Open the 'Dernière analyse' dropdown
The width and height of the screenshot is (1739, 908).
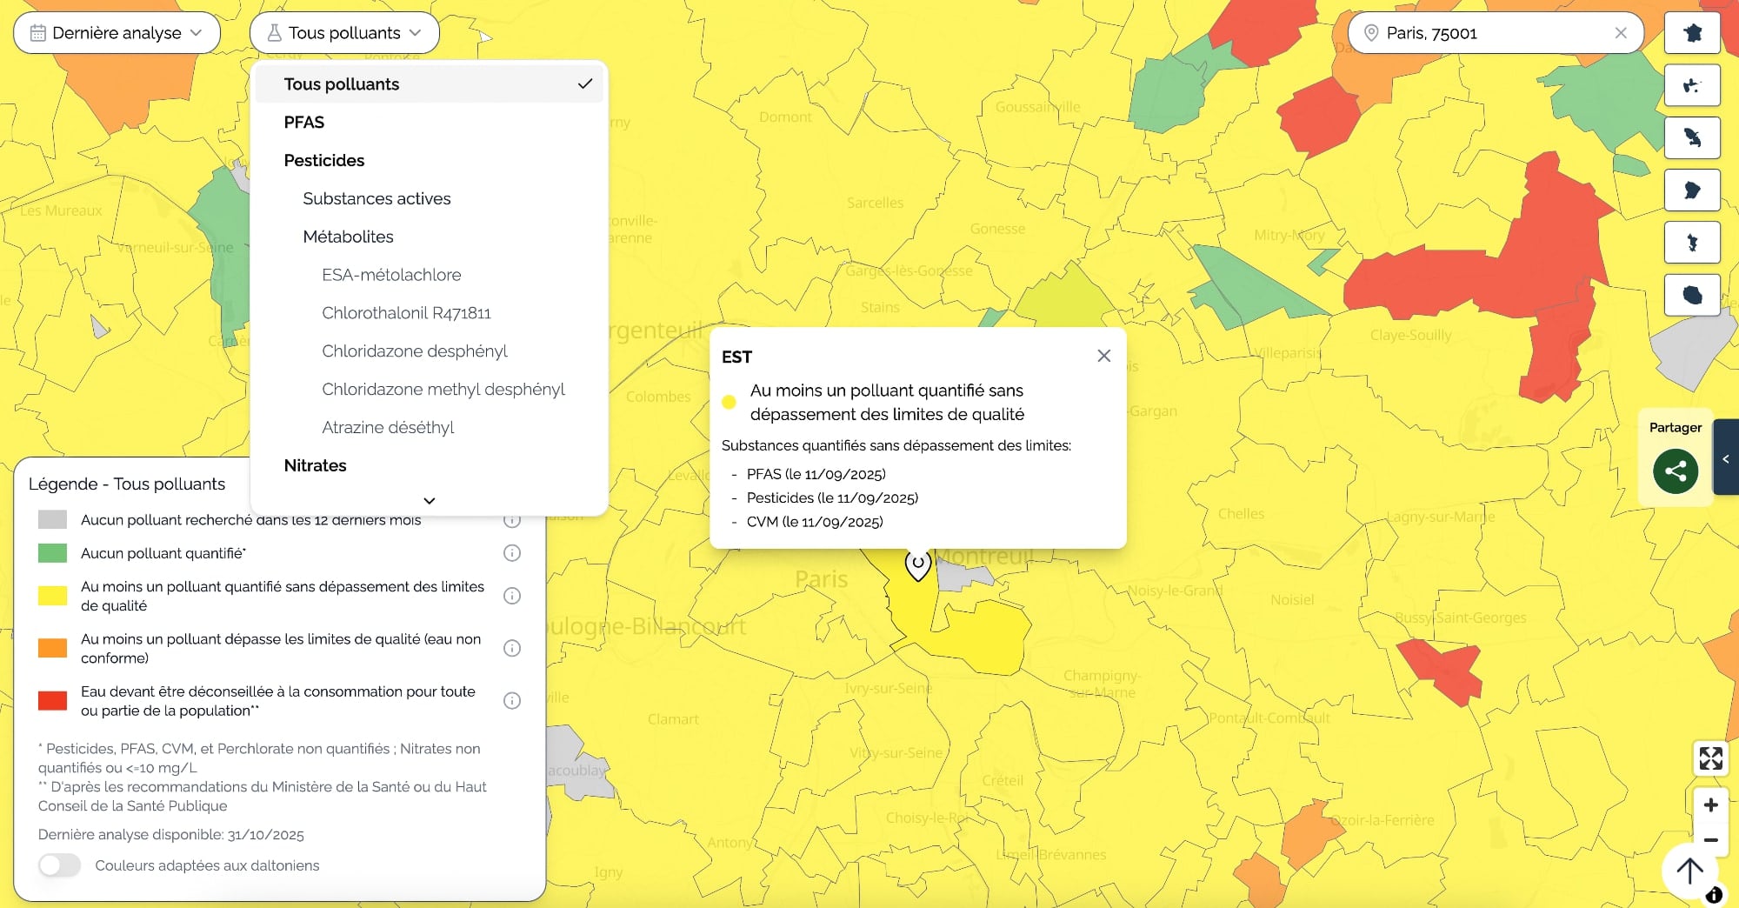(117, 32)
